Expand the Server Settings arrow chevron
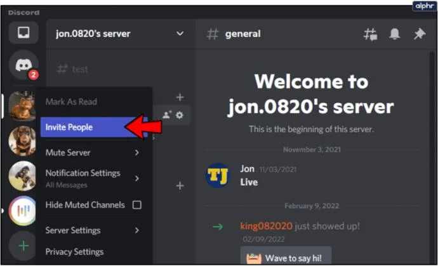This screenshot has width=438, height=266. pos(137,230)
